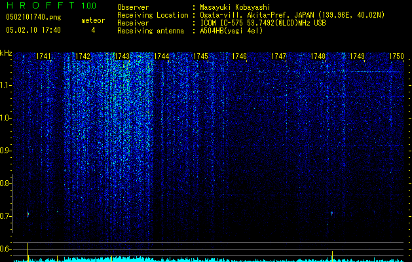
Task: Click the tallest yellow spike in the power graph
Action: [28, 252]
